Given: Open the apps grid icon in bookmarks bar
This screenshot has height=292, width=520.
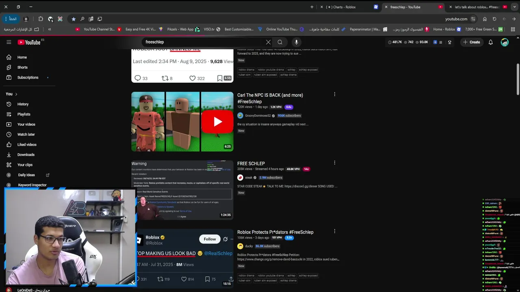Looking at the screenshot, I should [x=513, y=29].
